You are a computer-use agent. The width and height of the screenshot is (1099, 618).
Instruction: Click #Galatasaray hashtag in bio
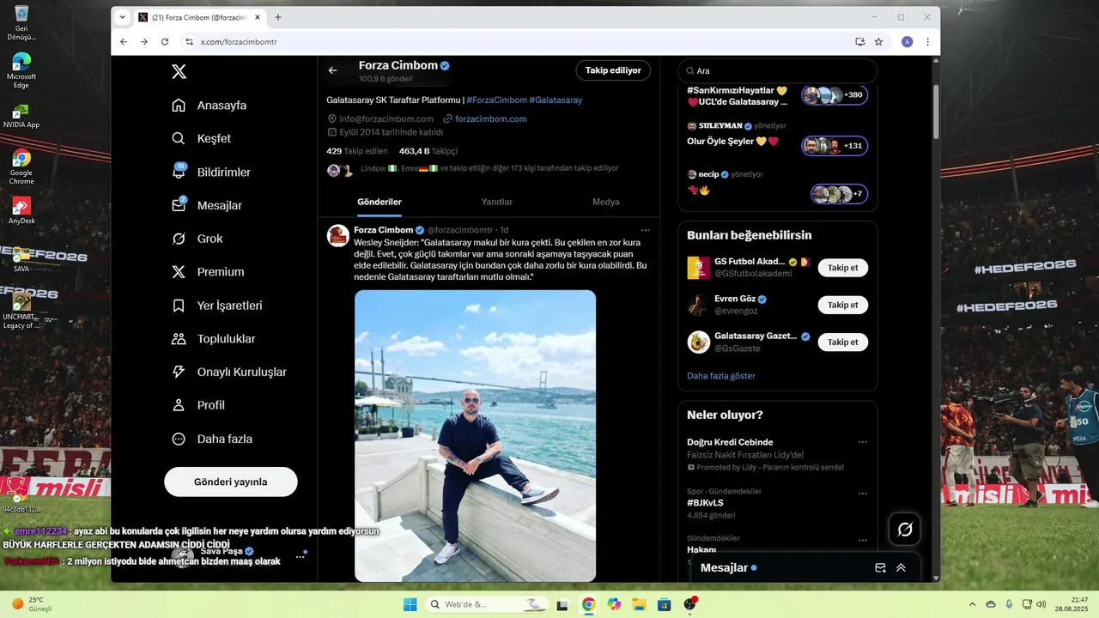coord(556,100)
